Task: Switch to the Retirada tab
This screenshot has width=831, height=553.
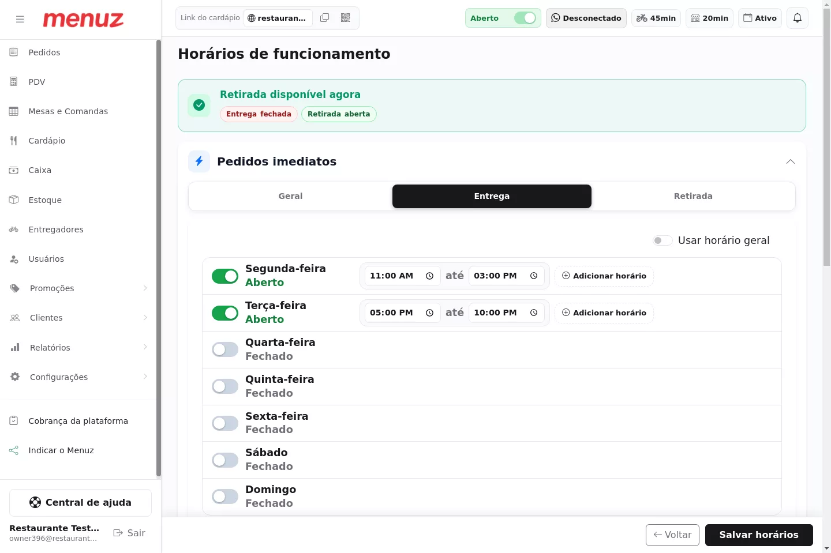Action: pyautogui.click(x=693, y=196)
